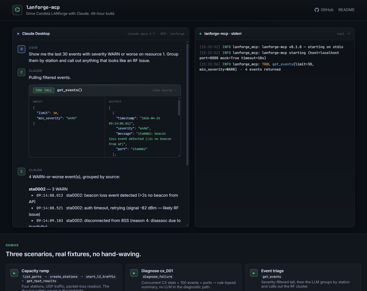367x291 pixels.
Task: Click the INPUT label in tool call
Action: coord(38,102)
